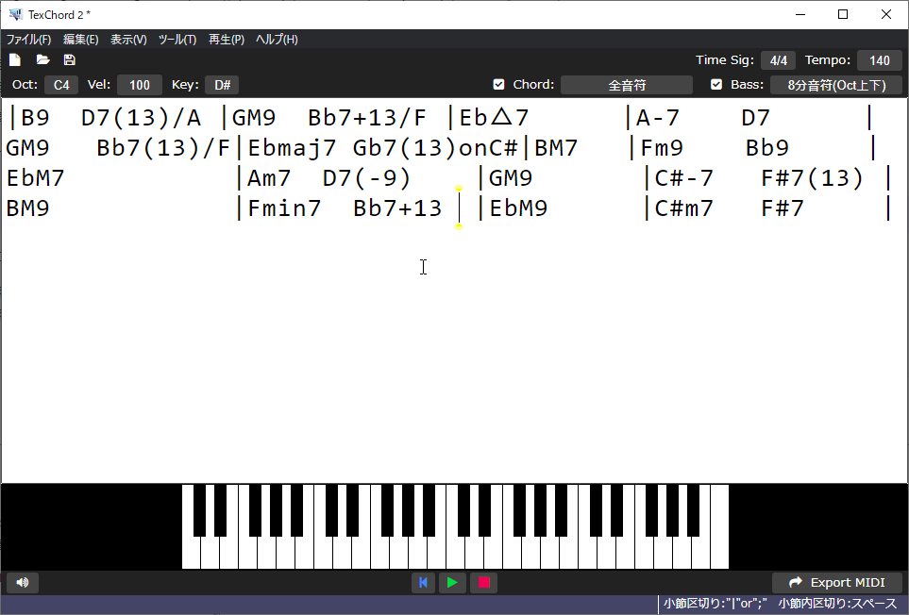Click the yellow playback position marker

(x=459, y=208)
